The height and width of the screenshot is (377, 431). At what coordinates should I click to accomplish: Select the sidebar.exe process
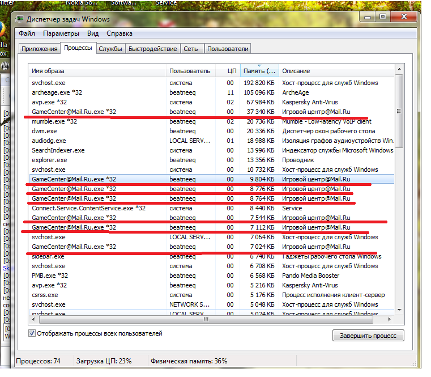tap(212, 256)
